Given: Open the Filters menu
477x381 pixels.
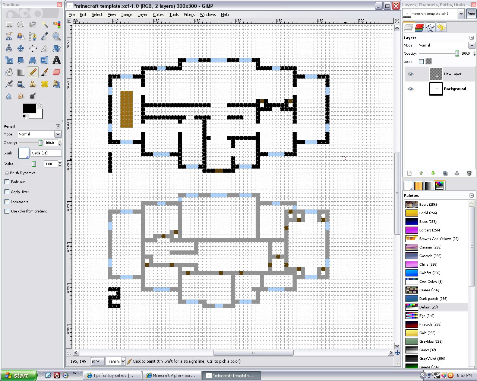Looking at the screenshot, I should click(x=189, y=15).
